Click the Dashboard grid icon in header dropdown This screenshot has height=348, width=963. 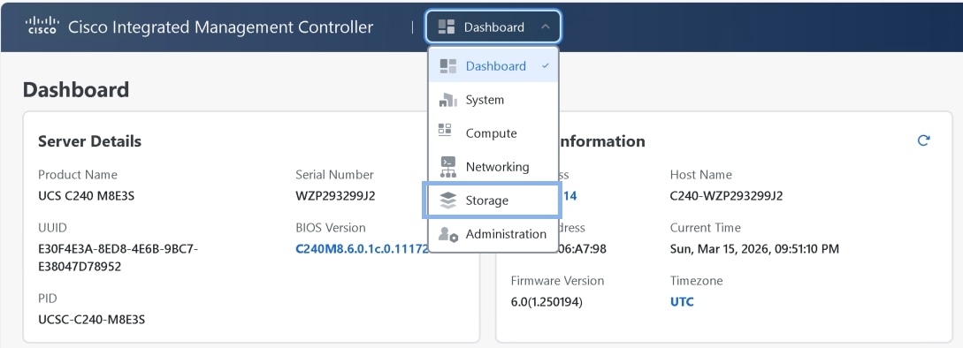point(447,27)
